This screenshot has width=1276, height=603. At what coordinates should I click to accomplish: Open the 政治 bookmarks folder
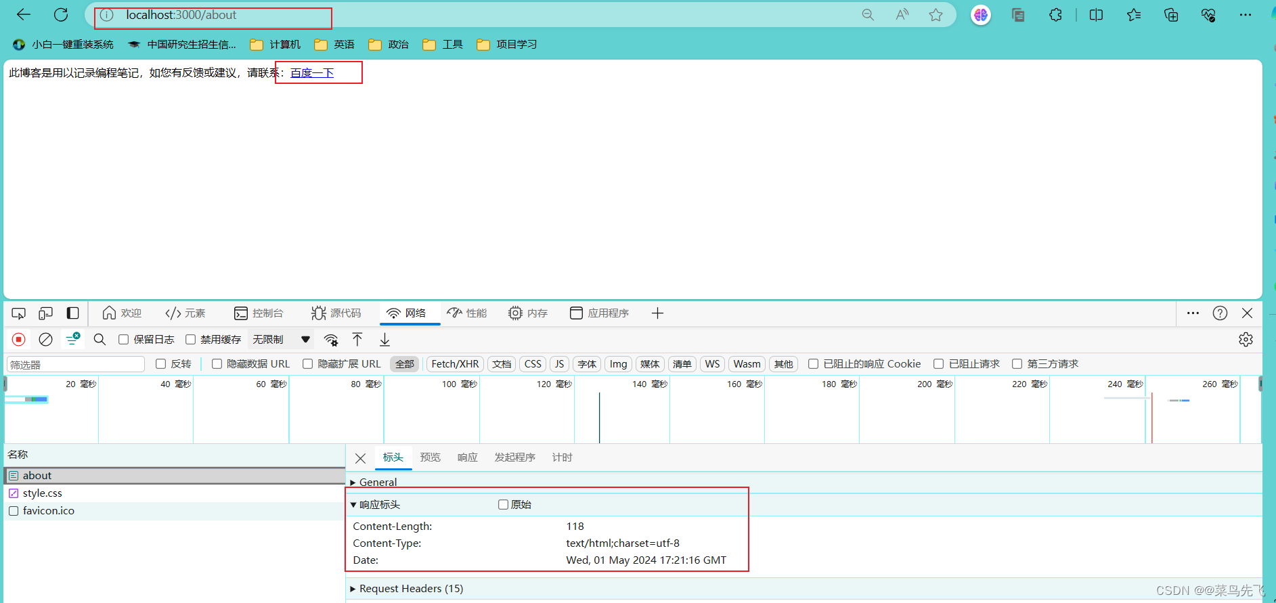(389, 45)
